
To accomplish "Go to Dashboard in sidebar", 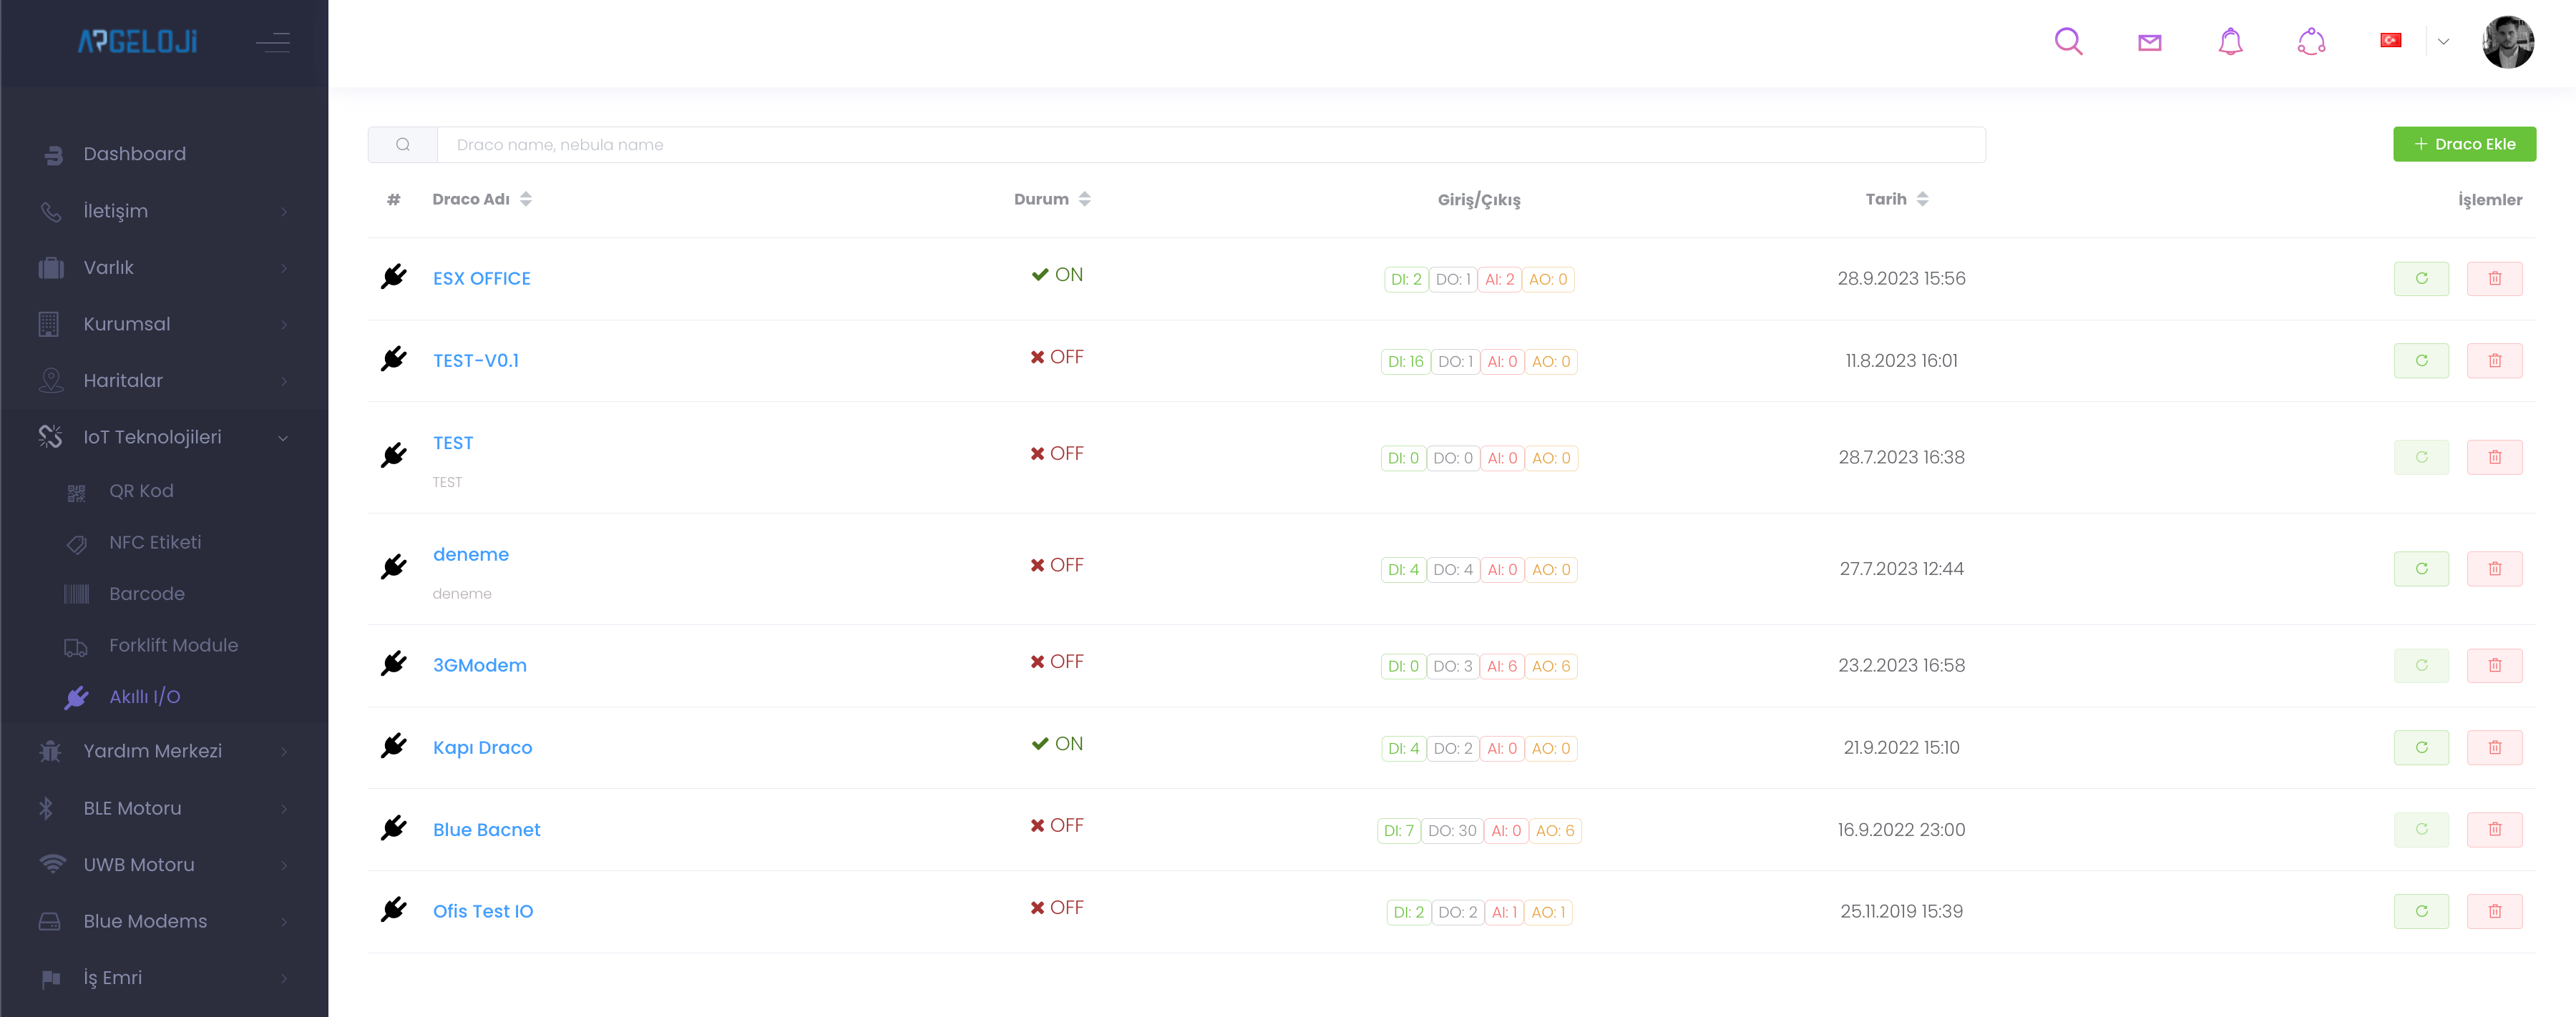I will pos(134,154).
